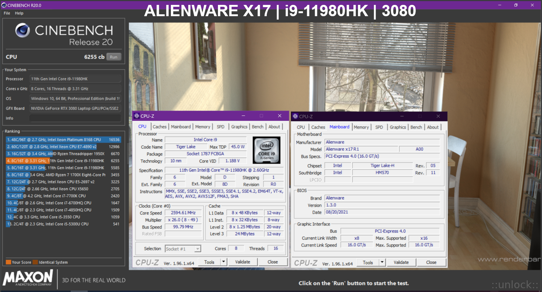Click the GFX Board RTX 3080 field
542x292 pixels.
pyautogui.click(x=75, y=108)
